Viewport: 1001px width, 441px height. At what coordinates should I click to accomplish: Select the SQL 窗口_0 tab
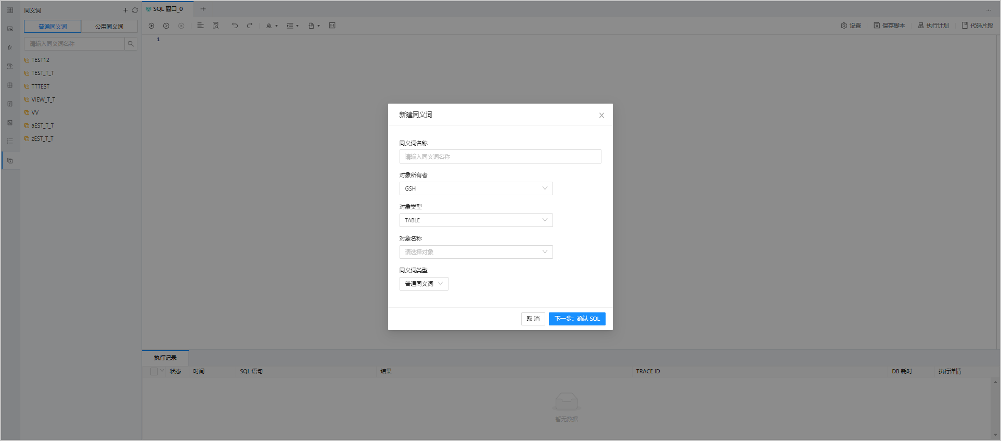[168, 9]
